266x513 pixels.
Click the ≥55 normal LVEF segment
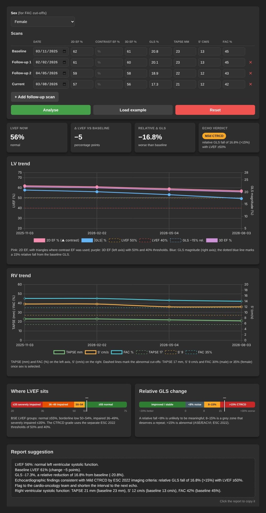106,404
